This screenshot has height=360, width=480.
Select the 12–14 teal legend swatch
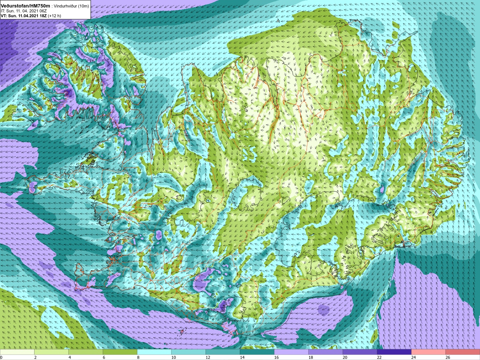pyautogui.click(x=223, y=352)
